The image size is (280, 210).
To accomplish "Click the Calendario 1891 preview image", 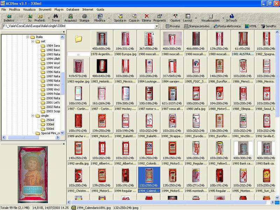I will [33, 174].
